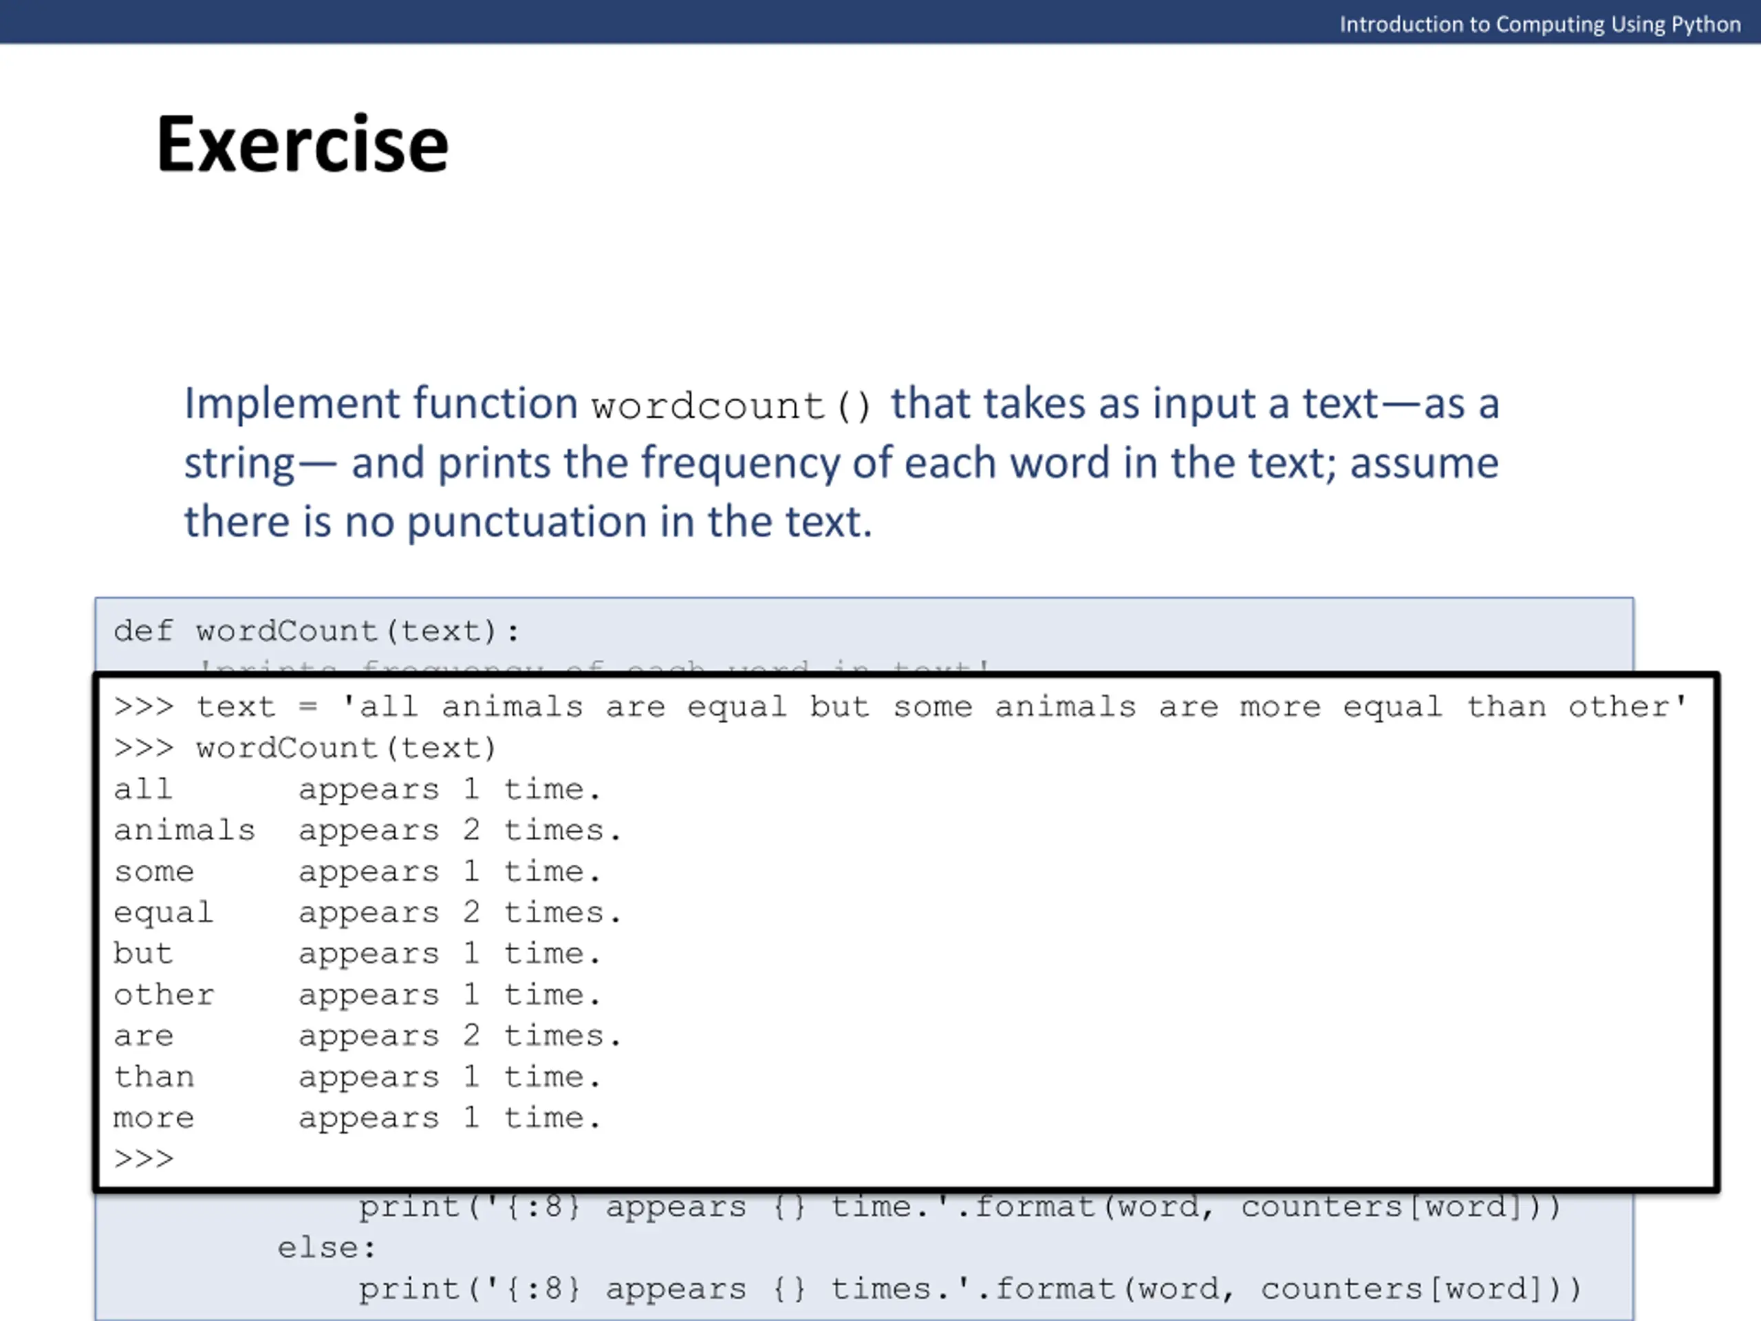Click the line assigning text = 'all animals…'
Screen dimensions: 1761x1321
pyautogui.click(x=900, y=707)
